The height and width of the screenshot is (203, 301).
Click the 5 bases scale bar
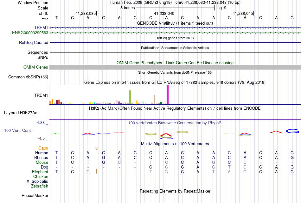tap(175, 8)
